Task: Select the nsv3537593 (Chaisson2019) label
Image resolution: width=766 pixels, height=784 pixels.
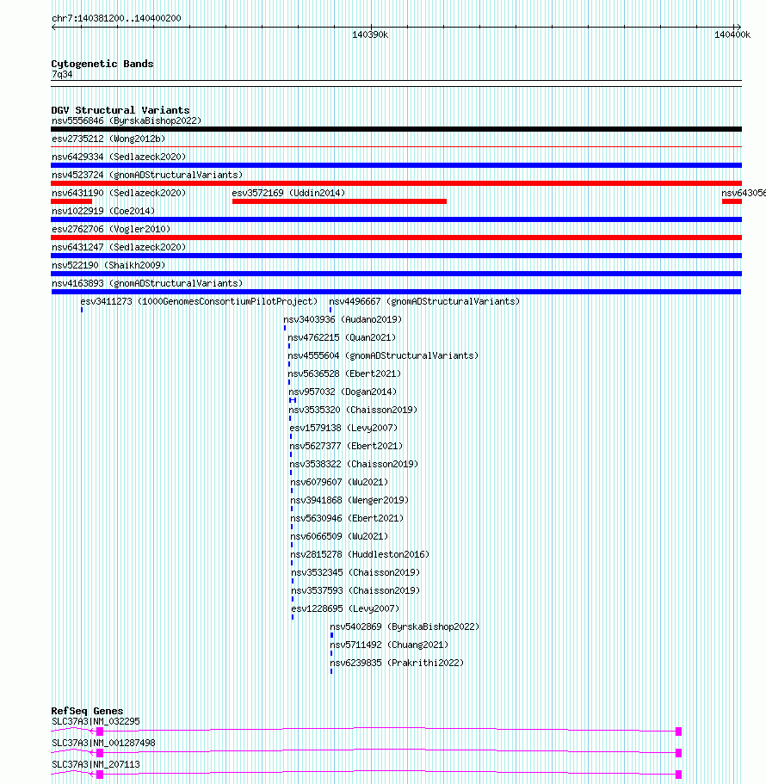Action: click(356, 590)
